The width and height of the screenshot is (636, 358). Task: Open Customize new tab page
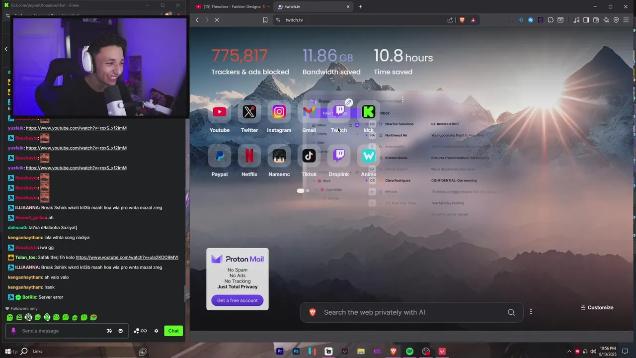pos(597,307)
